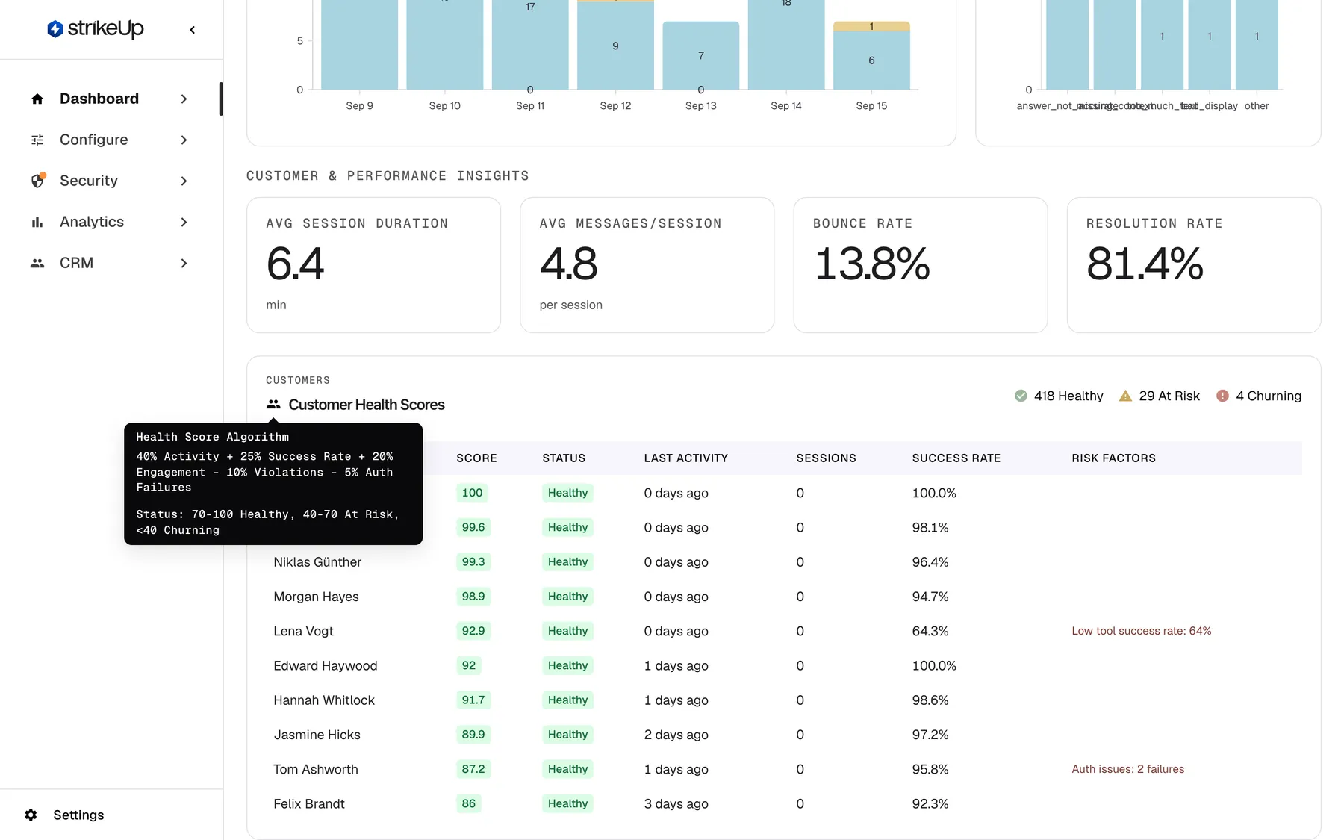Click Felix Brandt's Healthy status badge
Image resolution: width=1344 pixels, height=840 pixels.
567,803
